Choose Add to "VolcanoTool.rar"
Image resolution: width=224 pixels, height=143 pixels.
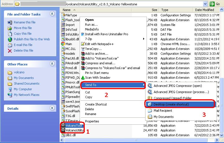click(x=113, y=58)
